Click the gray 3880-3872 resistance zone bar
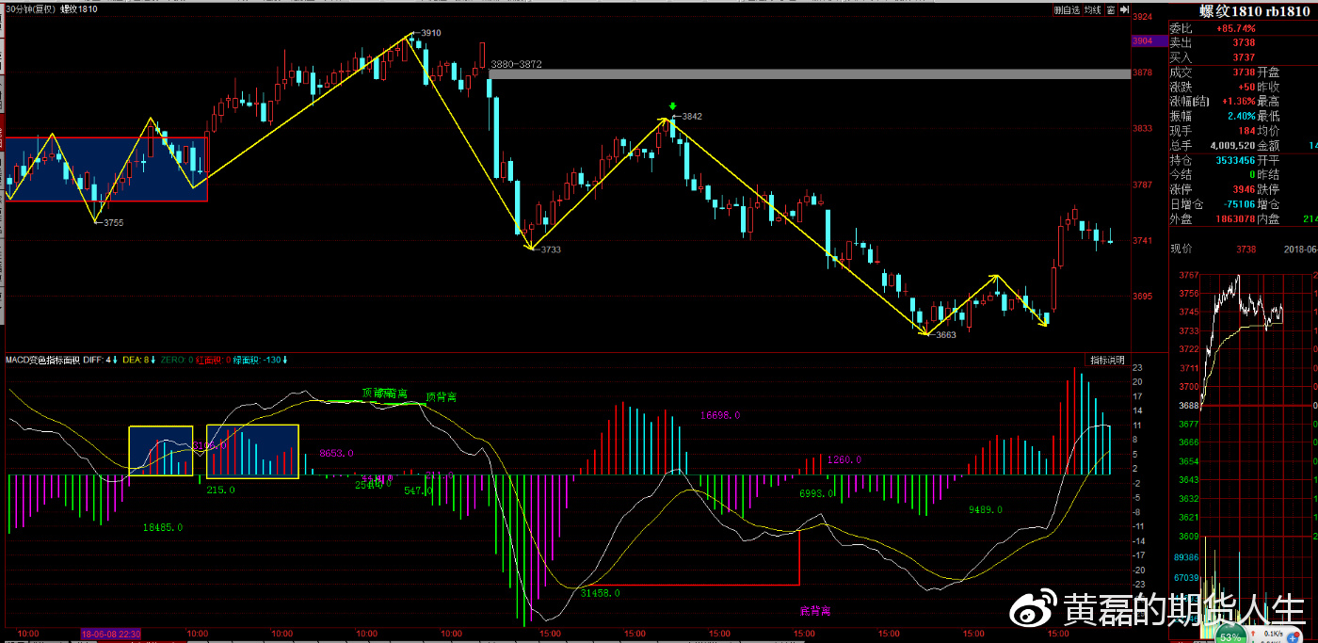This screenshot has height=643, width=1318. pos(808,73)
